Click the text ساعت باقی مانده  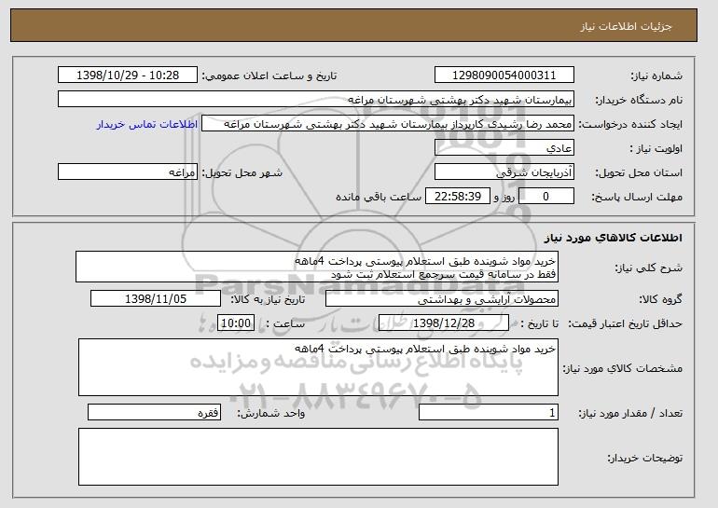click(379, 197)
